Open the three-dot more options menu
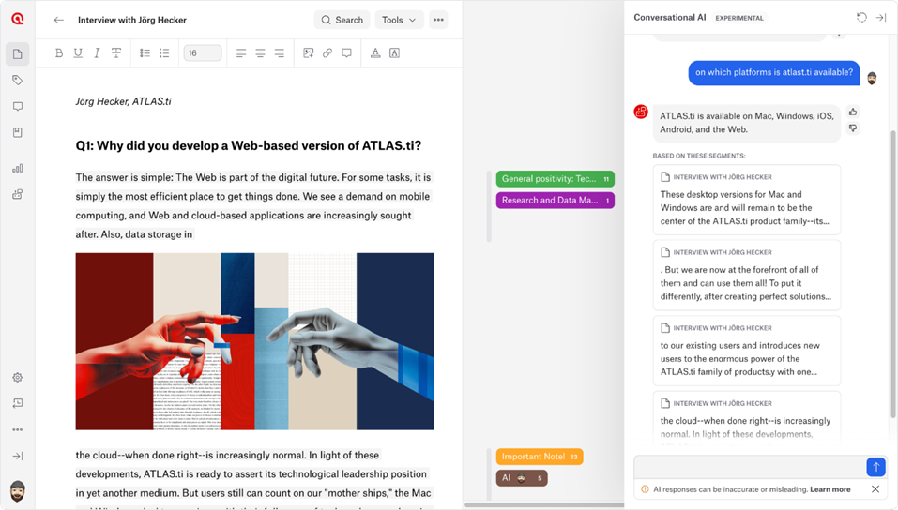This screenshot has height=510, width=898. [438, 20]
